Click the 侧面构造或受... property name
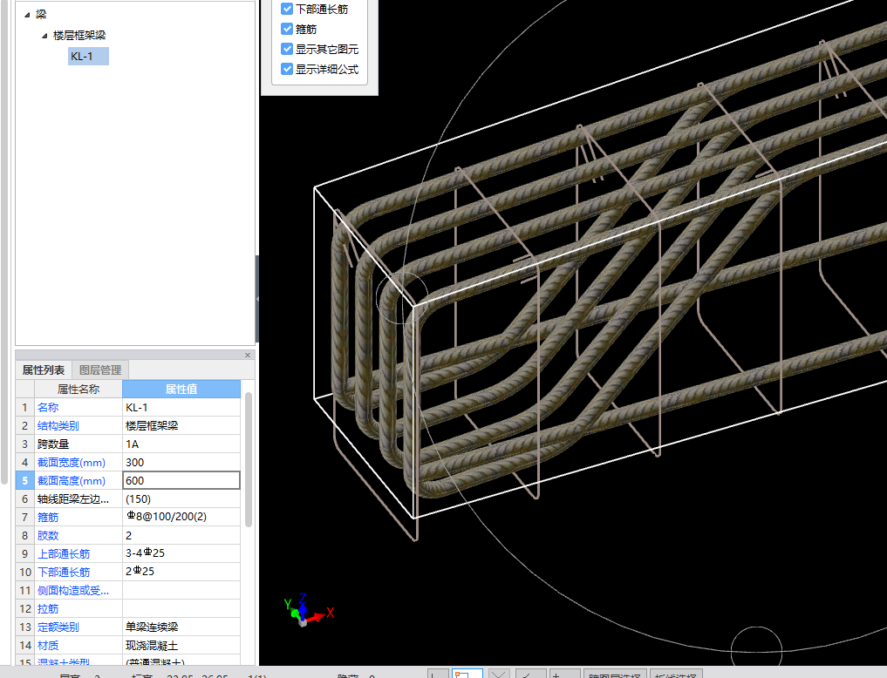This screenshot has height=678, width=887. [73, 591]
